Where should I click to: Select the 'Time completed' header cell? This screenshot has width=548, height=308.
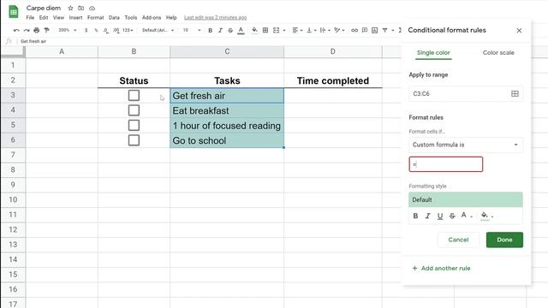pyautogui.click(x=333, y=80)
